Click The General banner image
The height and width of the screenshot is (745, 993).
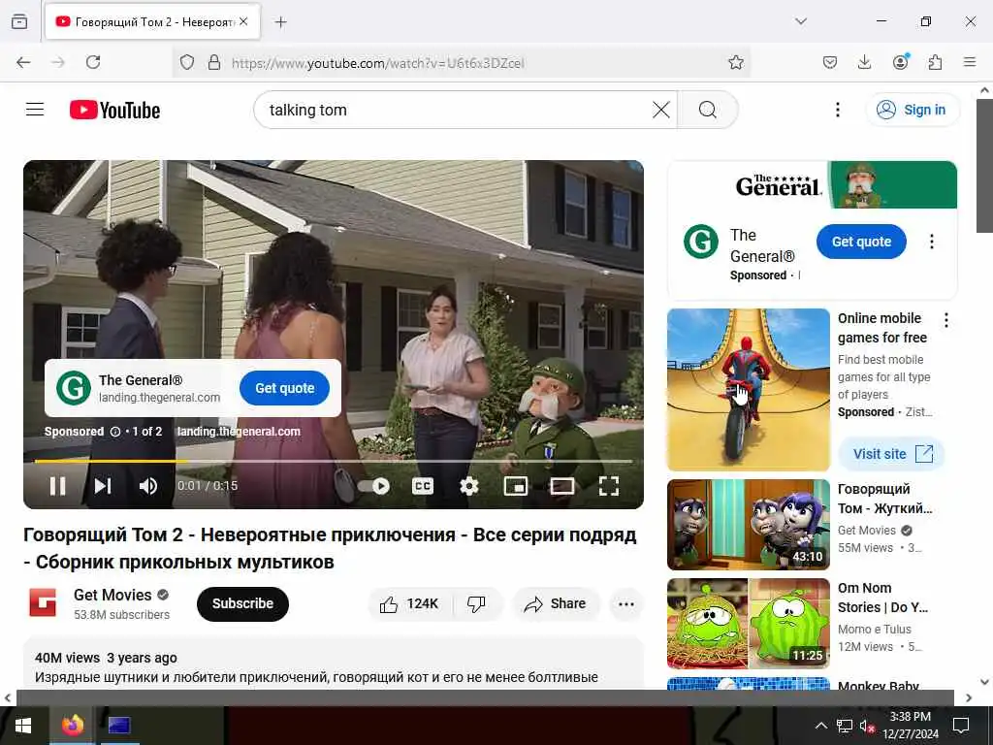tap(813, 184)
